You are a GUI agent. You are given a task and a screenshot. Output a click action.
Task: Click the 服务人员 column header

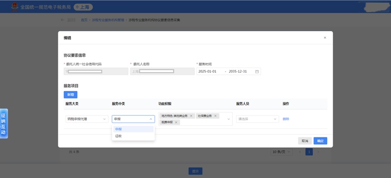coord(243,104)
